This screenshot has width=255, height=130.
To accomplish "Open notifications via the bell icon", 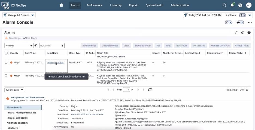I will (x=232, y=5).
